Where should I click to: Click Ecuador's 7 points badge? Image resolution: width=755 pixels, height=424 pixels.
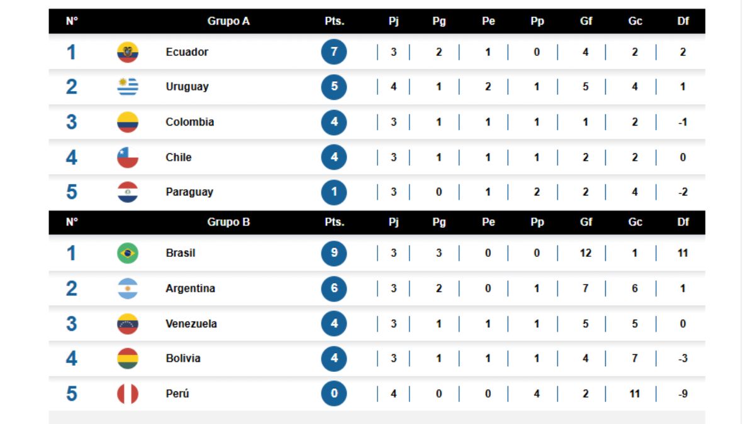[x=334, y=52]
